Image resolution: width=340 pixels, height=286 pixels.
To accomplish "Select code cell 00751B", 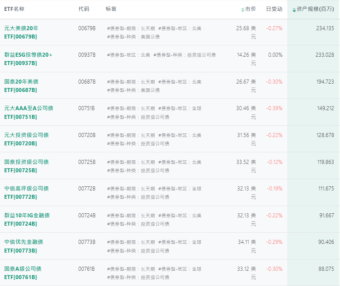I will tap(87, 108).
